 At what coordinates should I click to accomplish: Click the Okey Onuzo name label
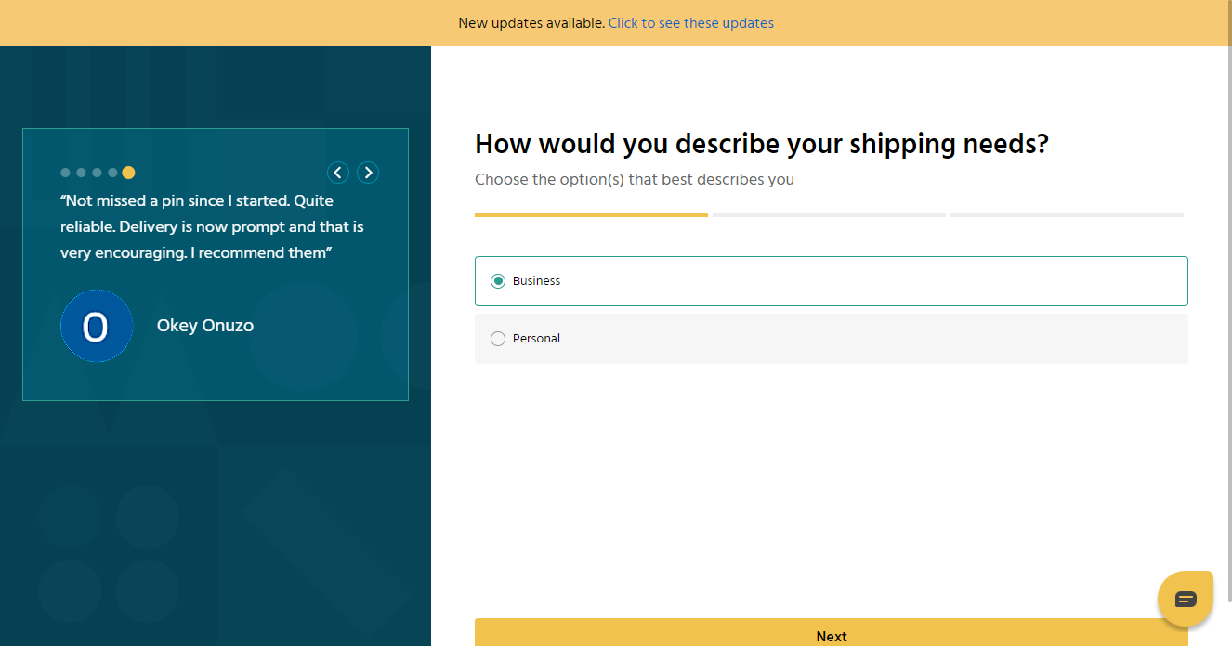pos(205,326)
